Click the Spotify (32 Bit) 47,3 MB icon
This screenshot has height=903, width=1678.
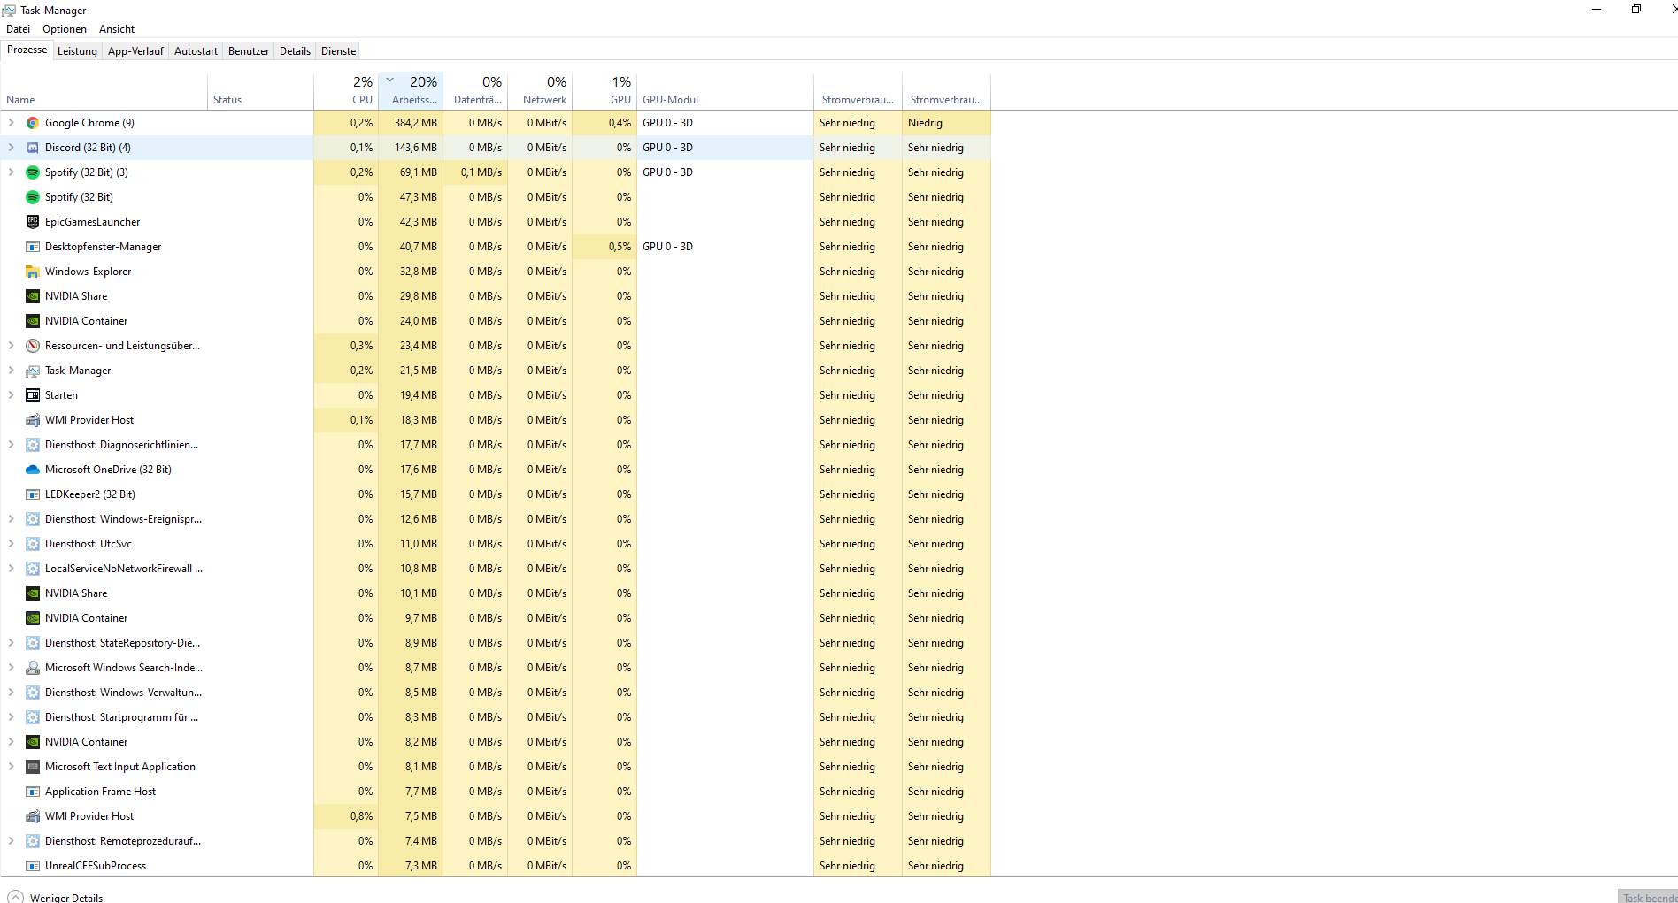[33, 197]
